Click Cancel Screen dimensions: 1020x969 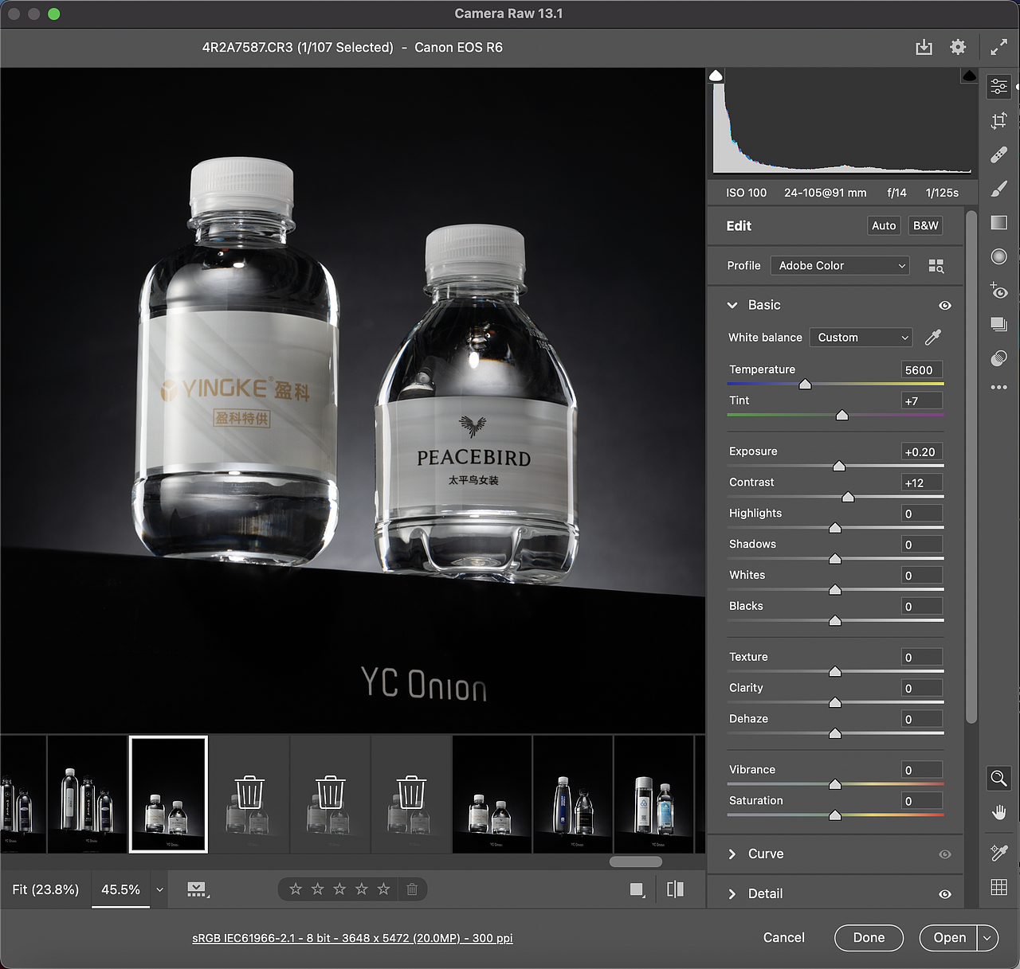tap(784, 938)
